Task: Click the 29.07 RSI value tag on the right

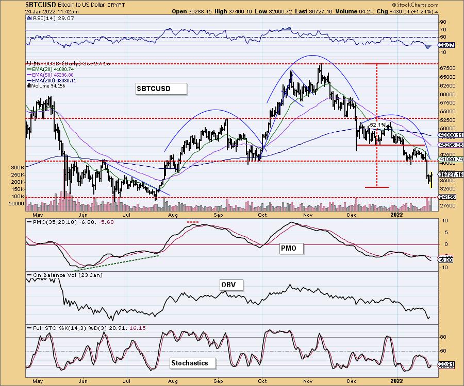Action: [446, 45]
